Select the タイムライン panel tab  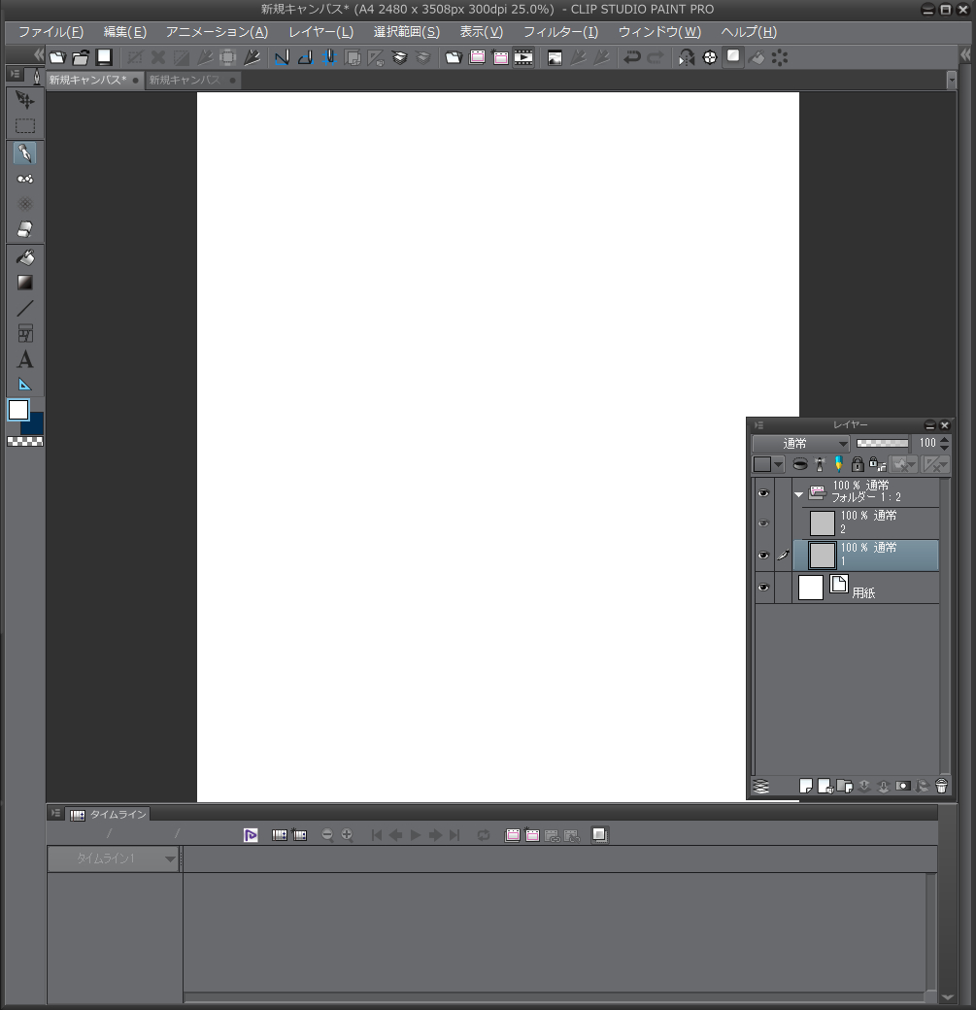coord(108,814)
